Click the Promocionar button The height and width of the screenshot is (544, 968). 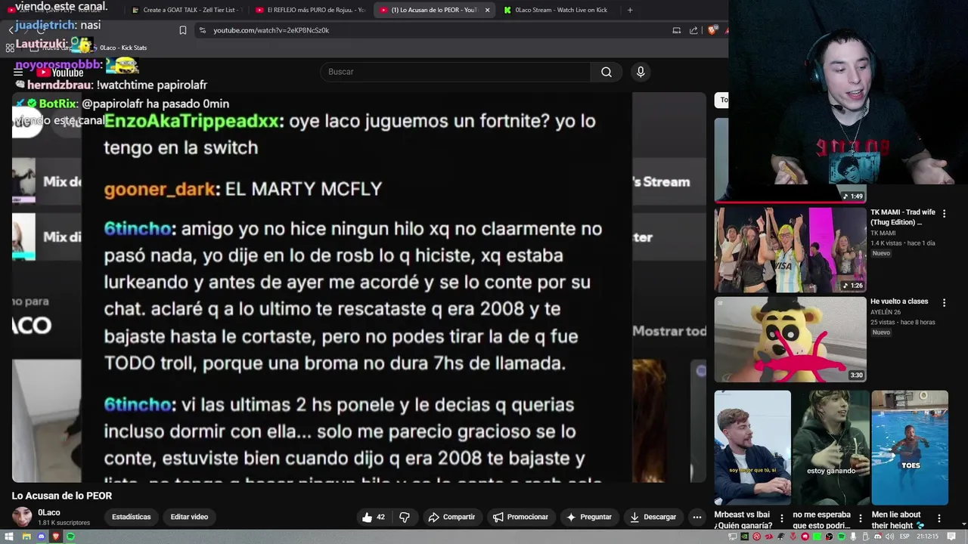coord(520,517)
